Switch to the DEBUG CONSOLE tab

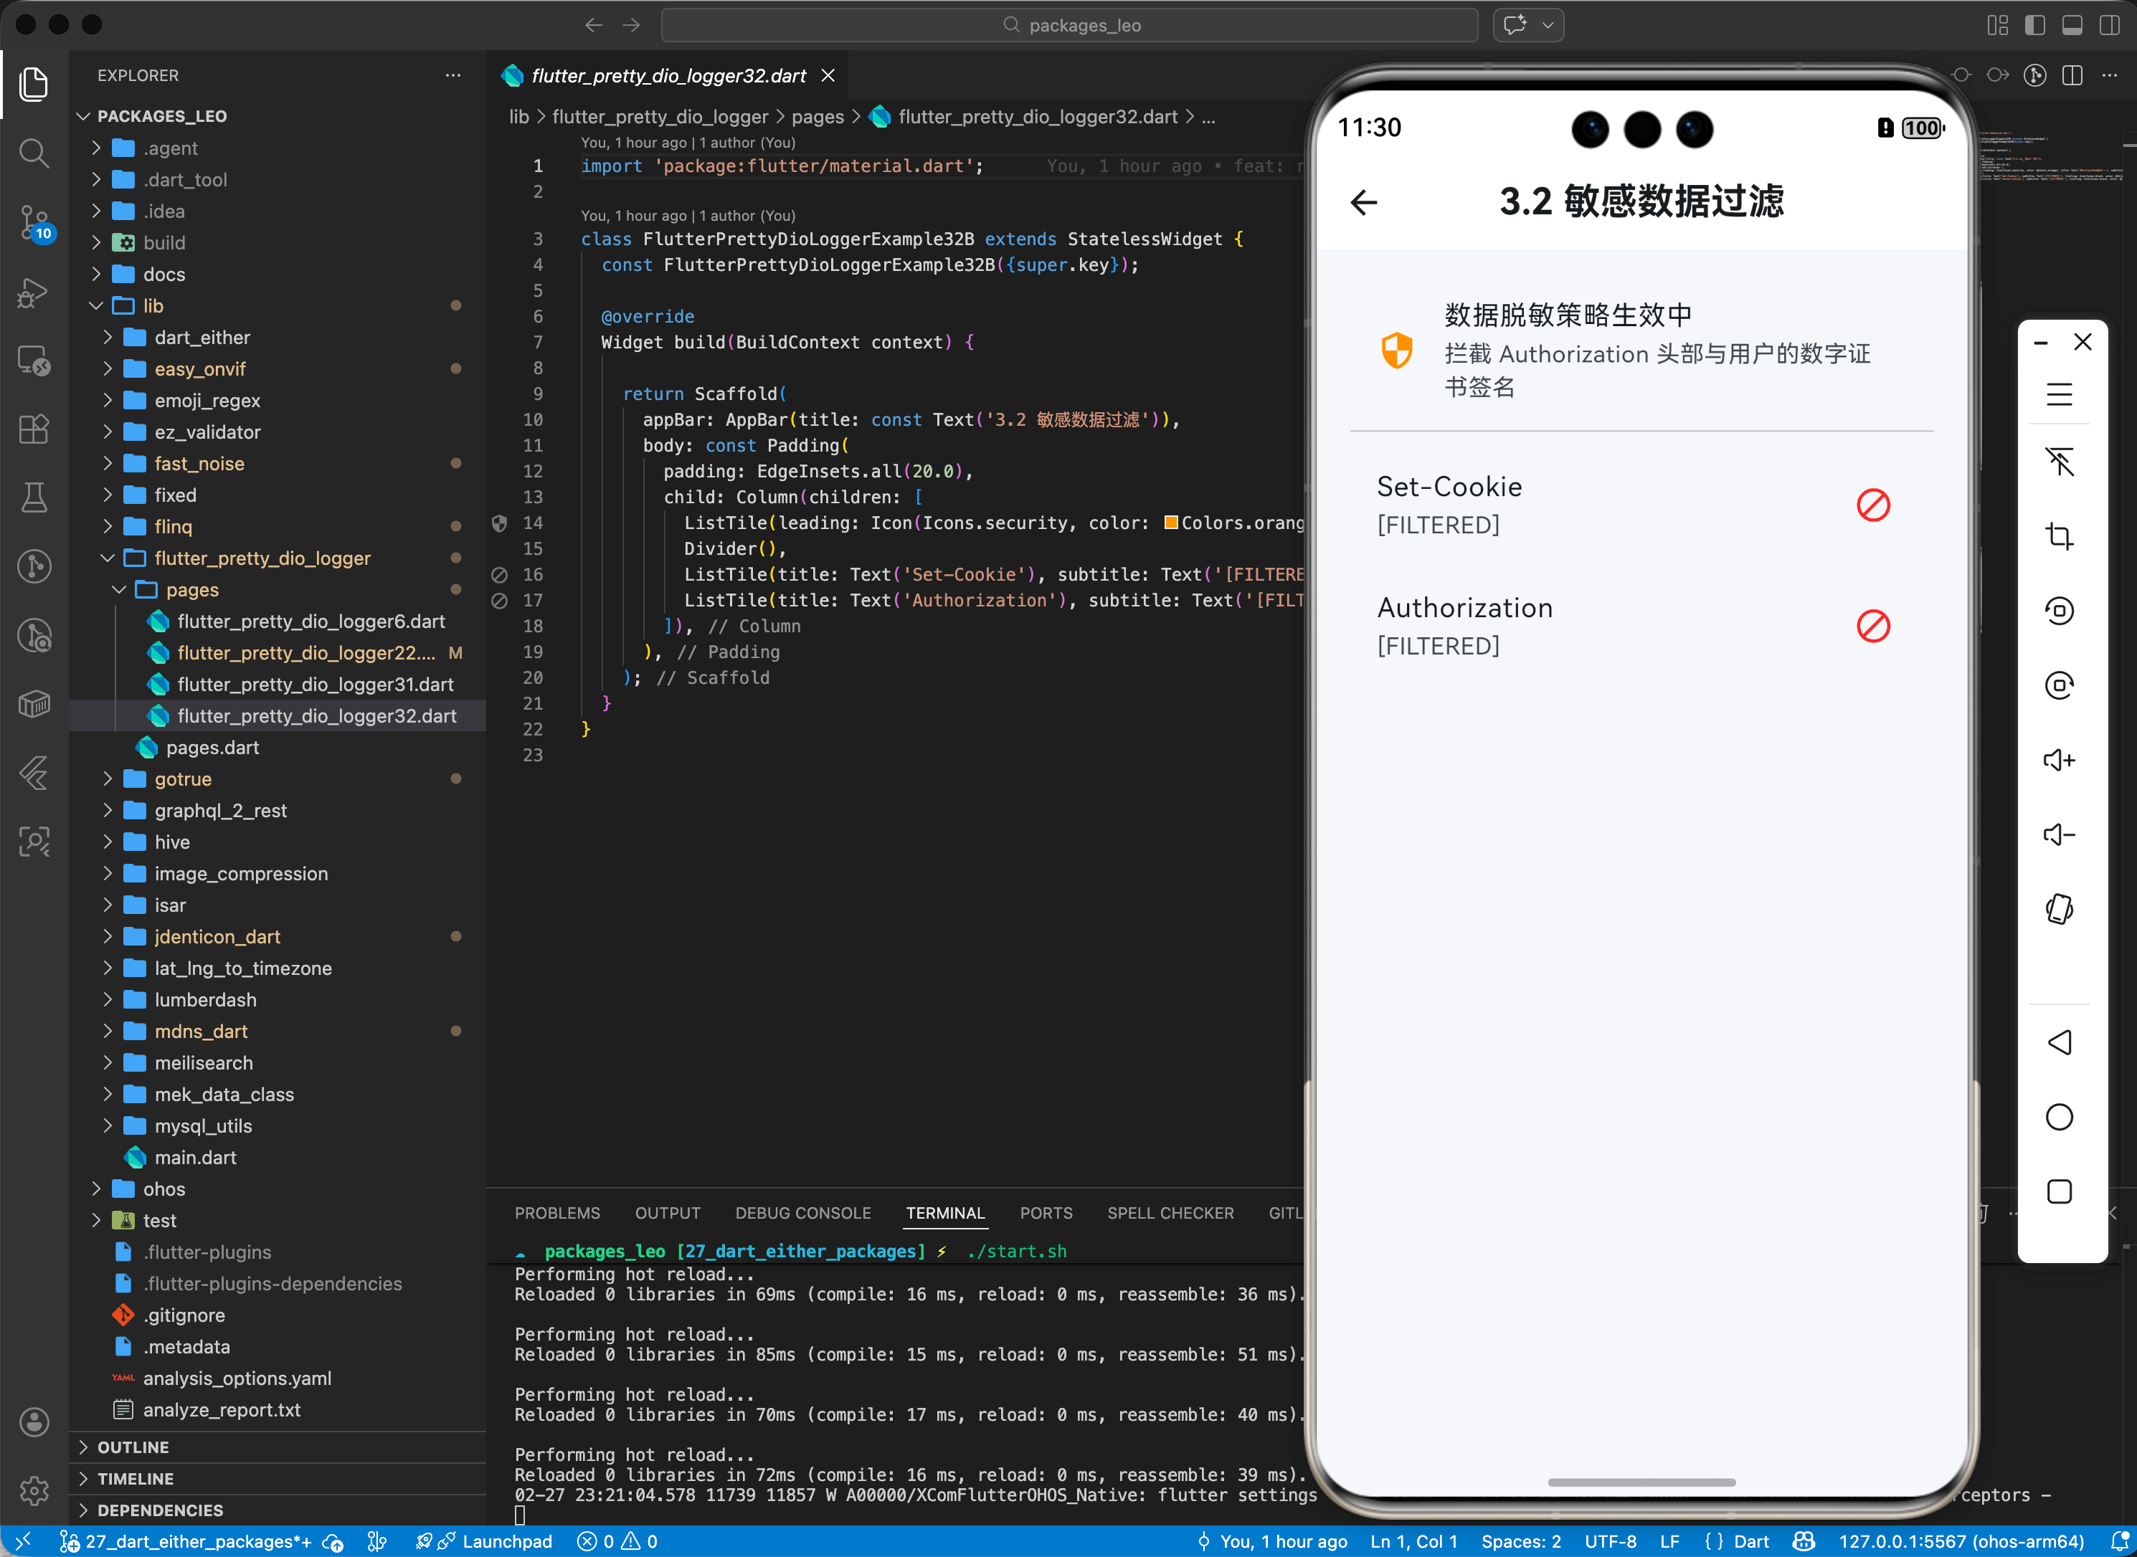point(802,1213)
